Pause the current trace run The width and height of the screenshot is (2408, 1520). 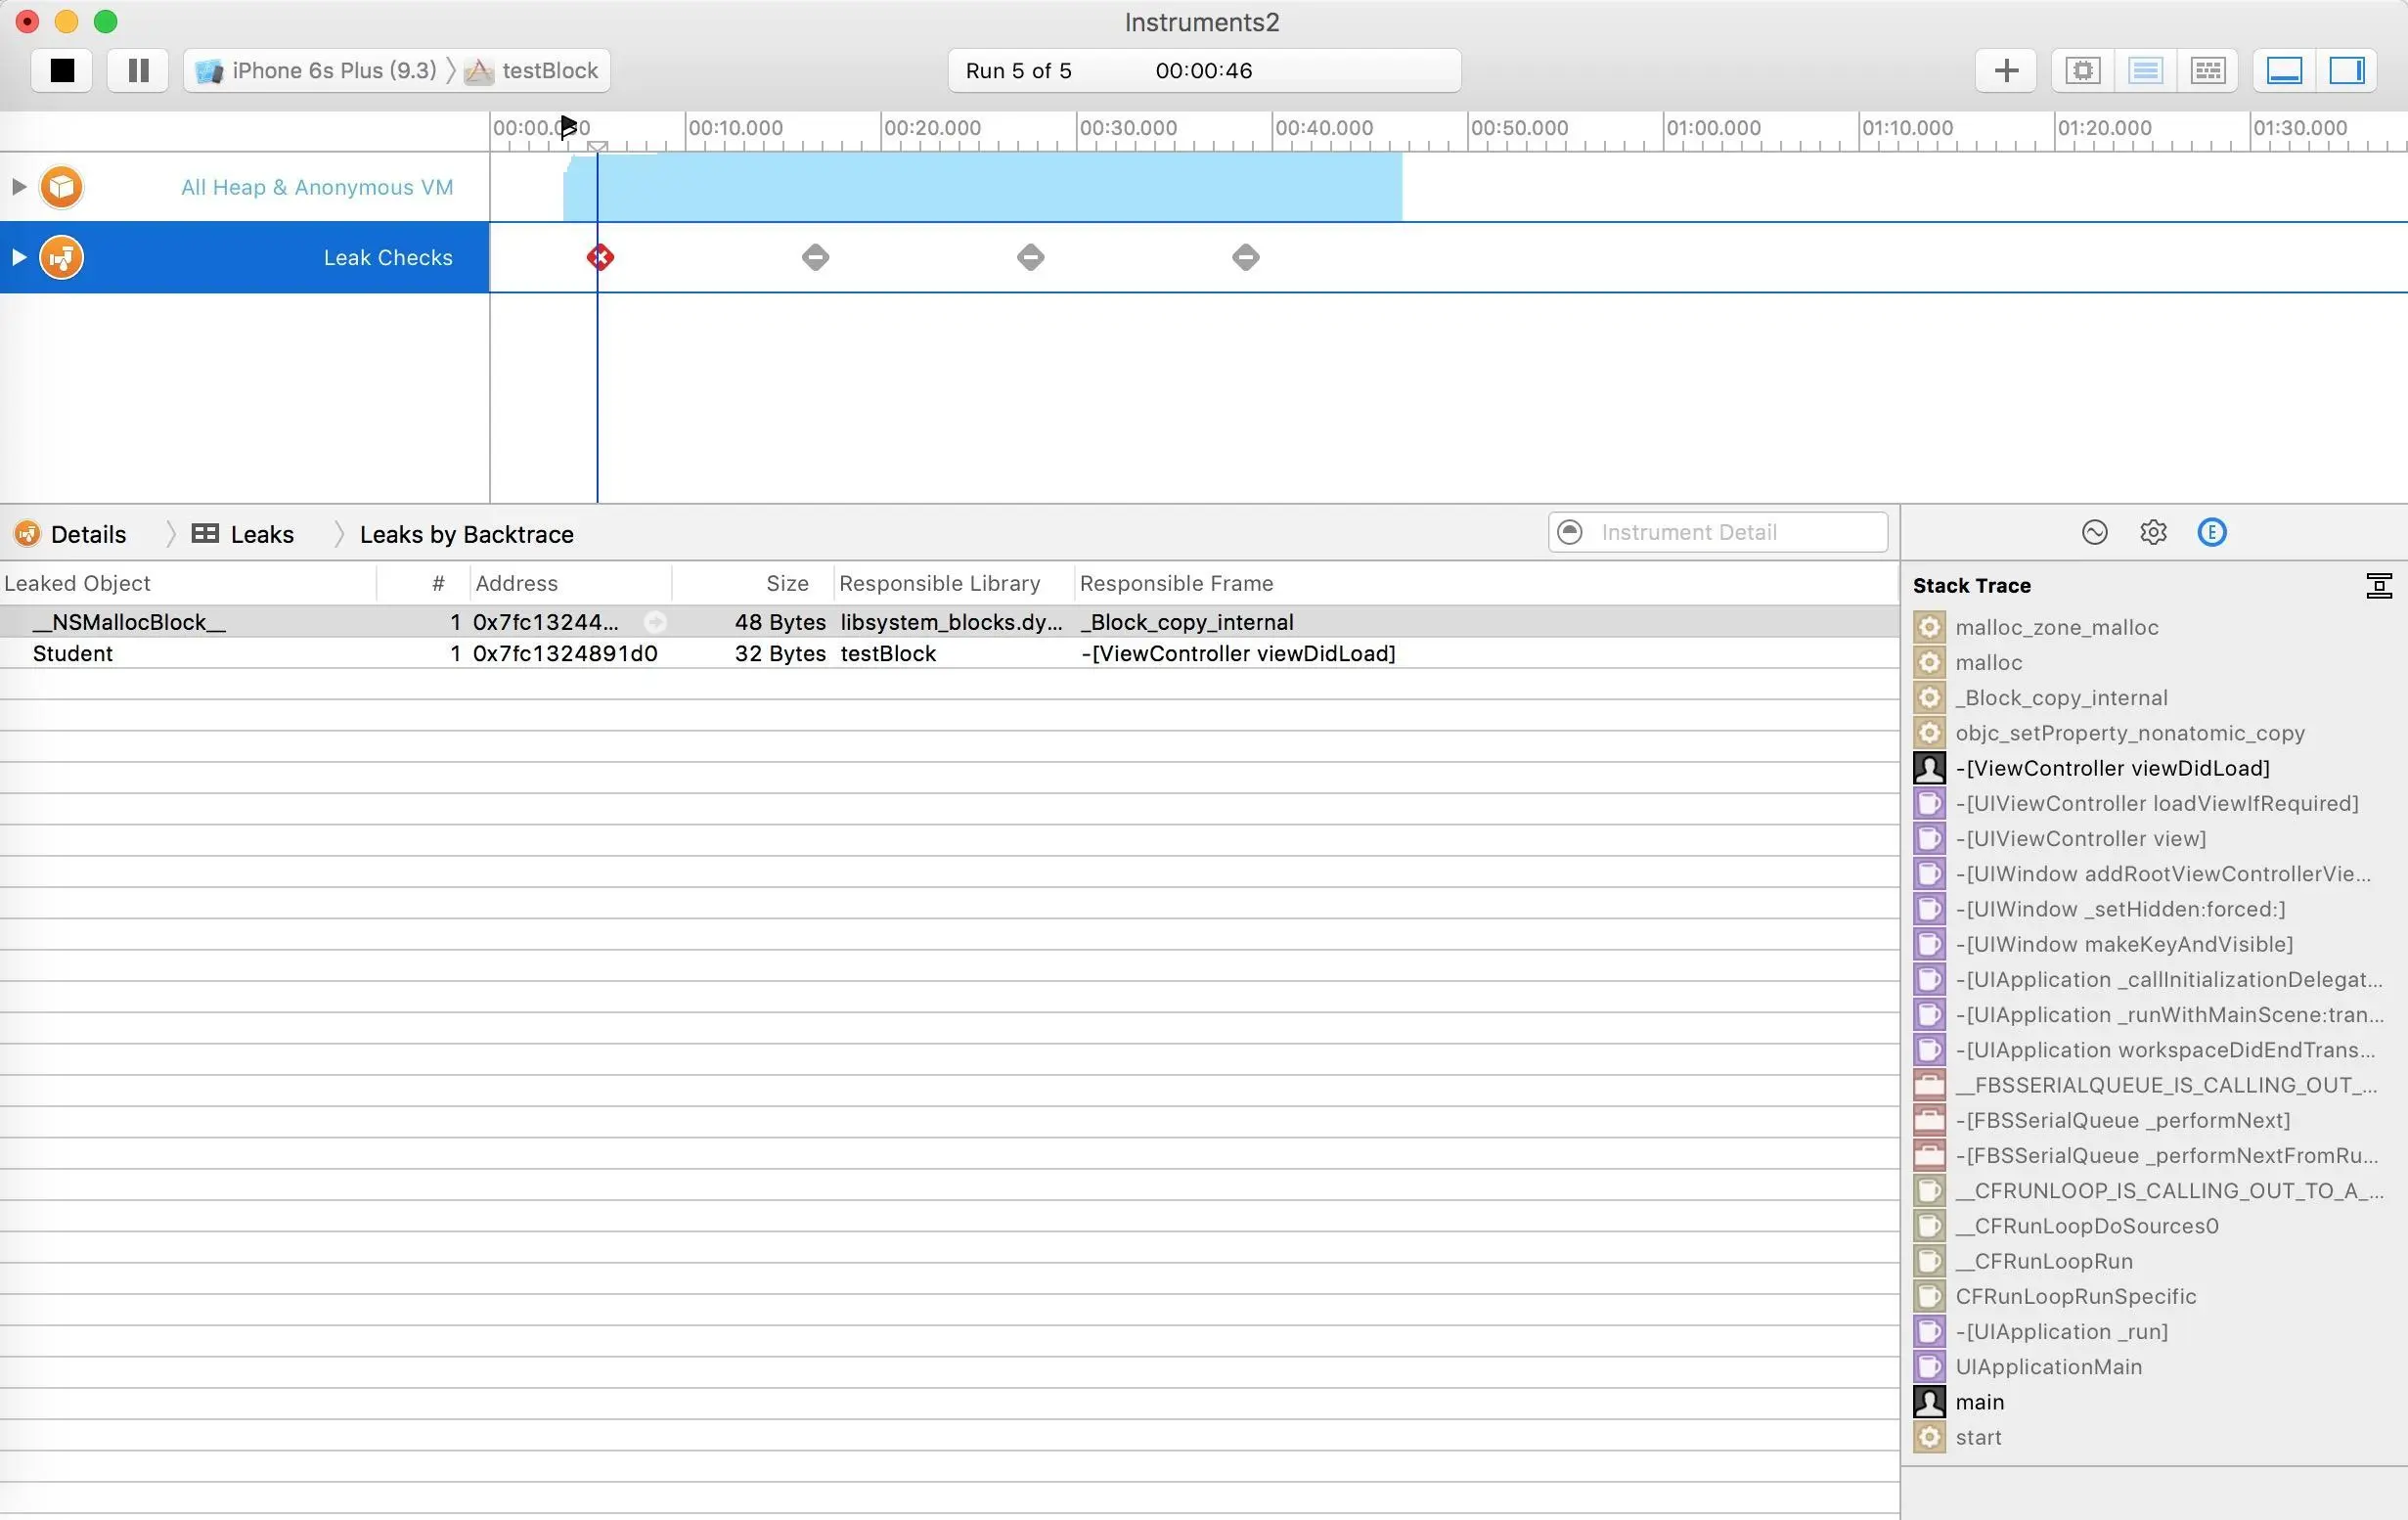[x=139, y=71]
